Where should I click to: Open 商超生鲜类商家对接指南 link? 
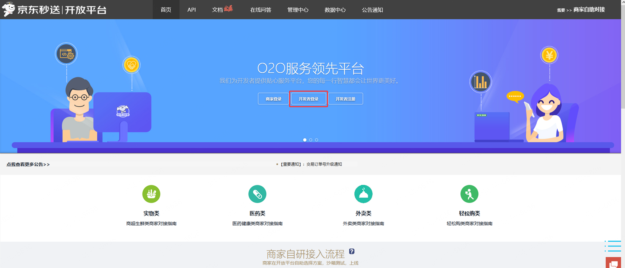click(151, 223)
